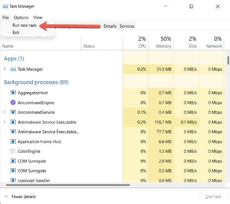This screenshot has width=230, height=204.
Task: Expand the AircommandService process group
Action: point(5,112)
